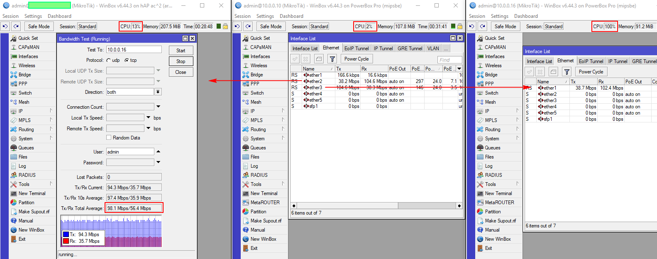The height and width of the screenshot is (259, 657).
Task: Open Session menu in left window
Action: [11, 16]
